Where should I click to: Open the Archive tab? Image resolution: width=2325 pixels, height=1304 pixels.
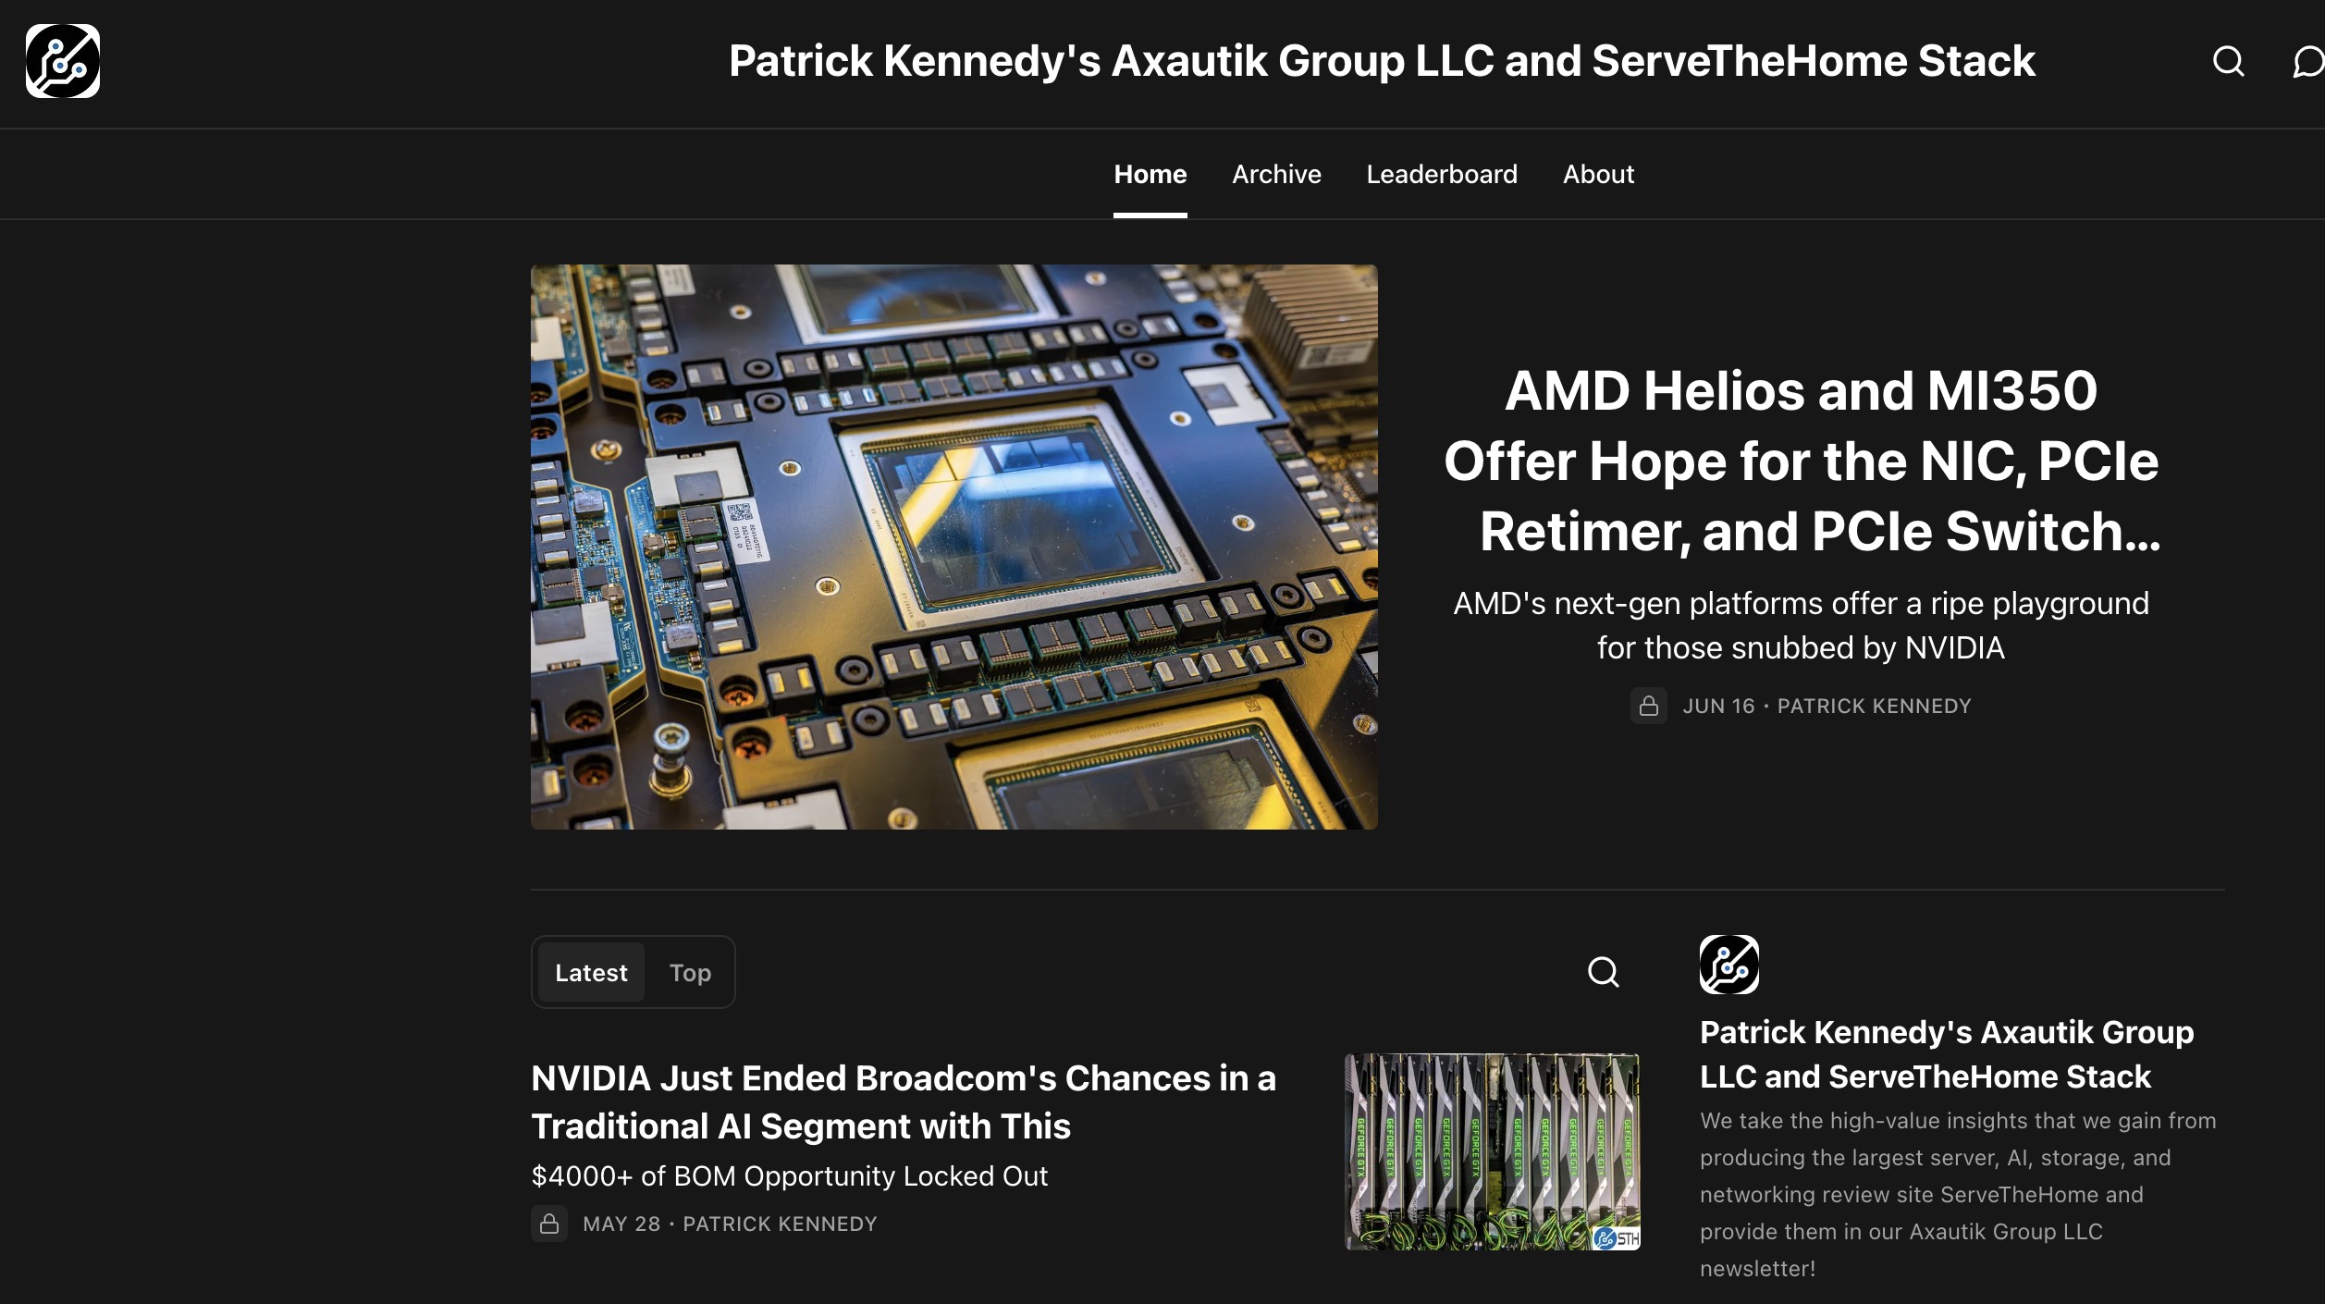point(1276,174)
